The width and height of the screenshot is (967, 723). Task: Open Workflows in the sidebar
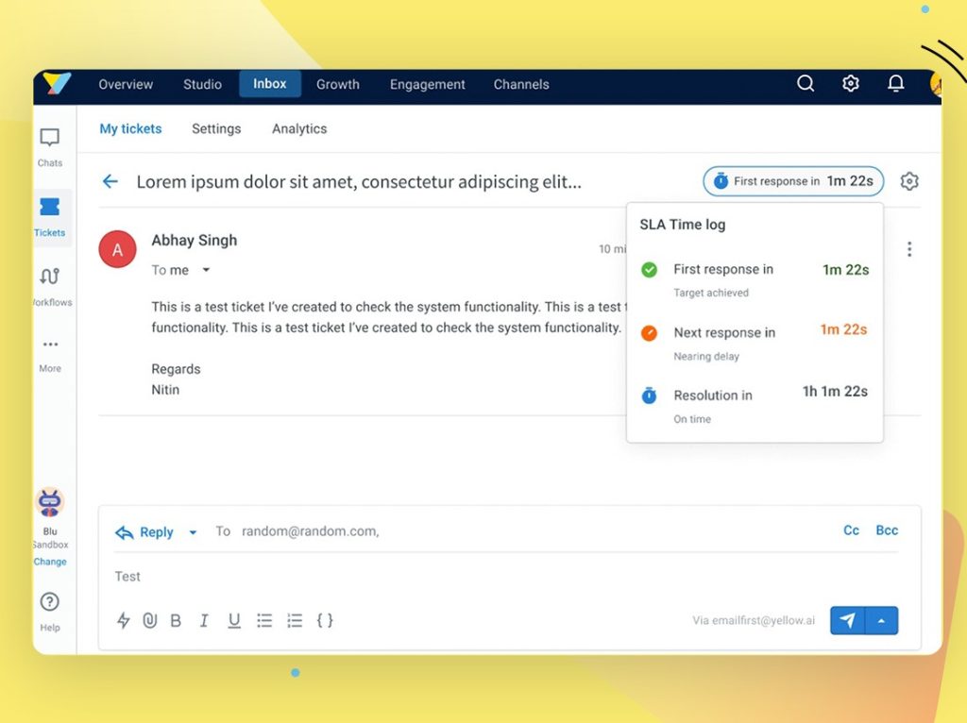pyautogui.click(x=51, y=287)
